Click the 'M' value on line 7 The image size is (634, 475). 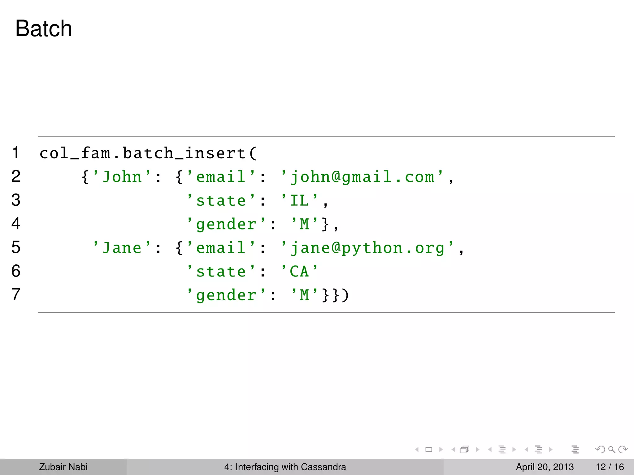tap(305, 295)
